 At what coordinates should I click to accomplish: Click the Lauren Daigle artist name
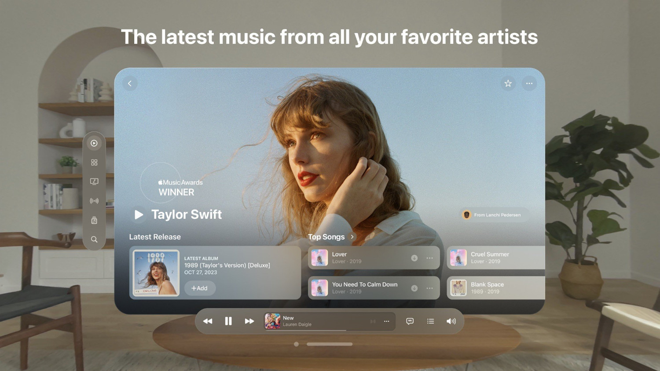tap(297, 324)
